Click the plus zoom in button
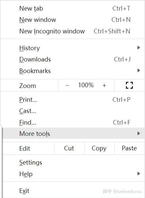This screenshot has width=145, height=198. point(104,86)
